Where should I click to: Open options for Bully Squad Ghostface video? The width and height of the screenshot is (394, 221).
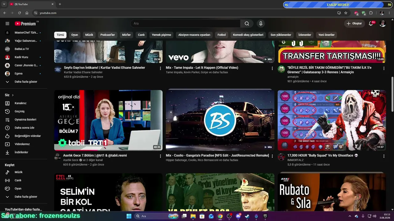[x=384, y=156]
